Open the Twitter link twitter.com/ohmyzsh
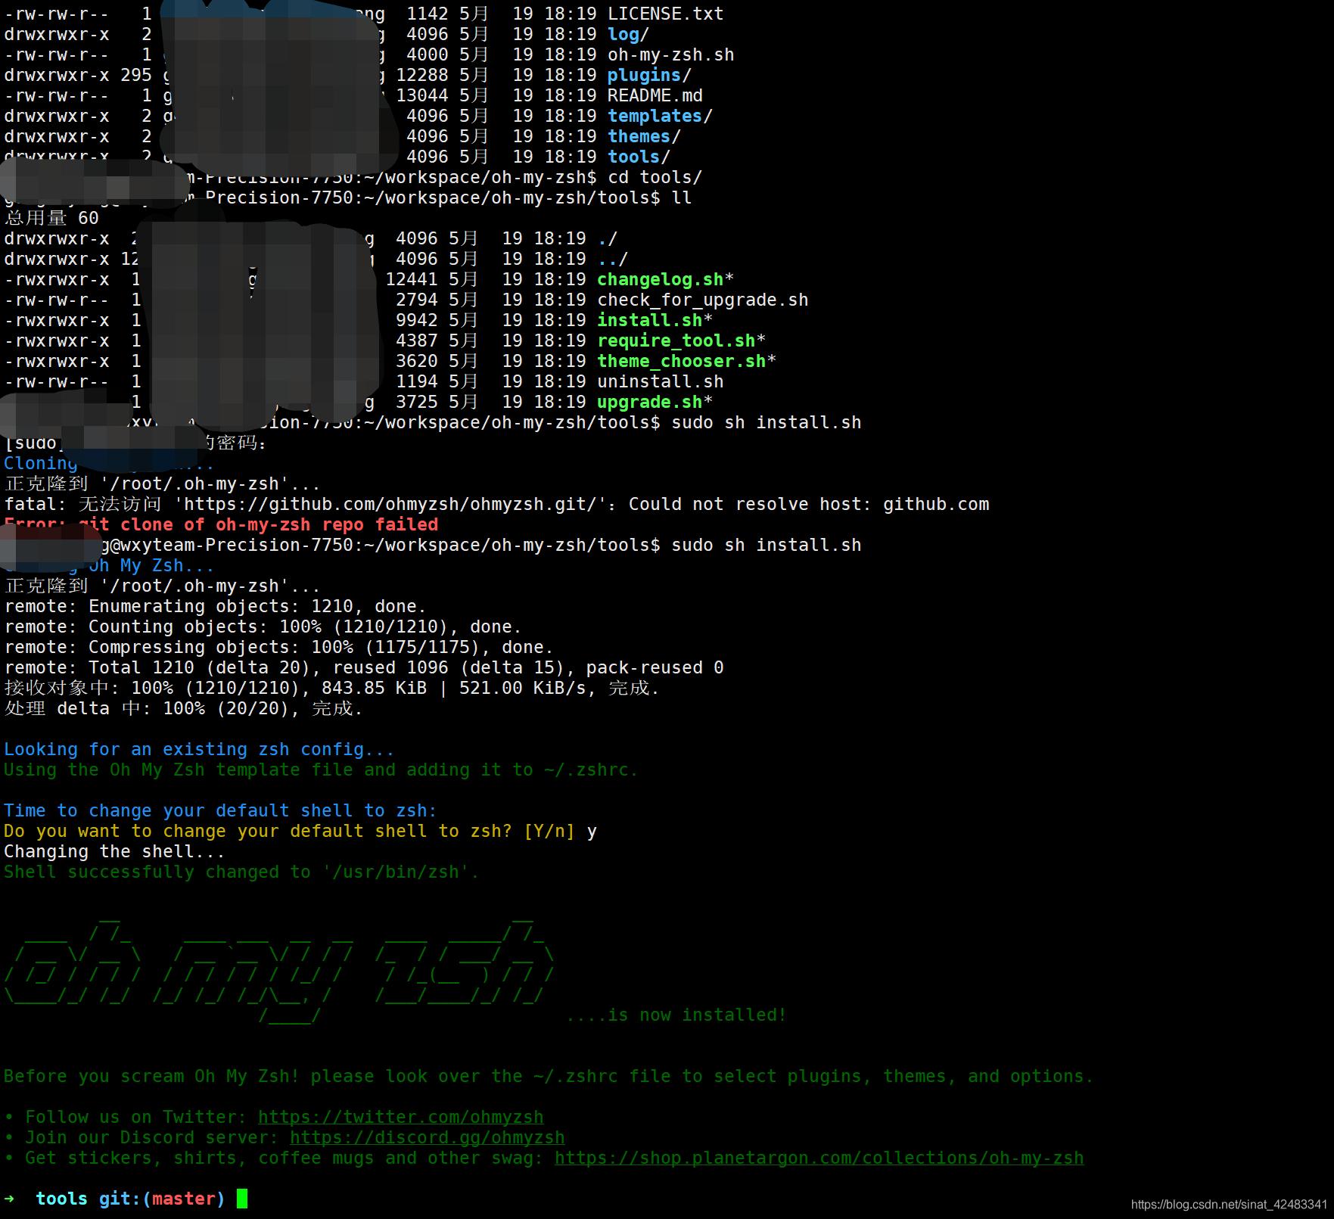 click(400, 1117)
